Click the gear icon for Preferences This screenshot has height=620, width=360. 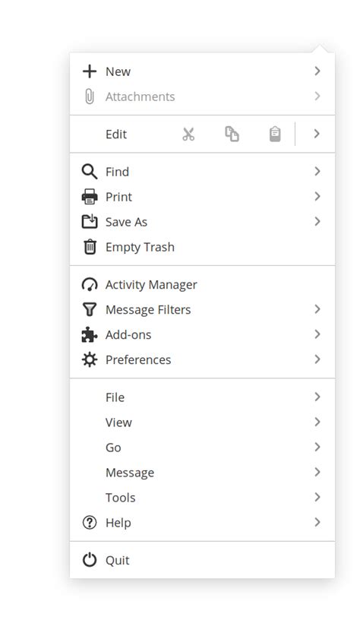coord(90,360)
